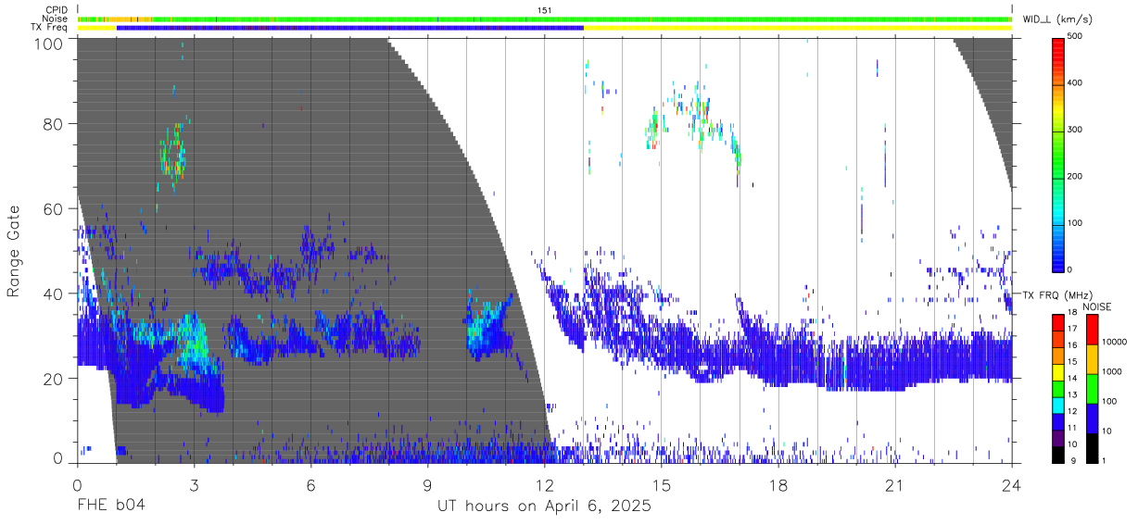Pick the cyan block between 12 and 13 MHz
1138x525 pixels.
(1059, 406)
